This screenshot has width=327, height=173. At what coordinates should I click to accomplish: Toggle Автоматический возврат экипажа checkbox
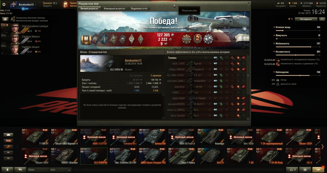pyautogui.click(x=14, y=20)
